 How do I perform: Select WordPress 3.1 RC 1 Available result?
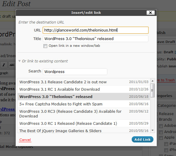84,89
